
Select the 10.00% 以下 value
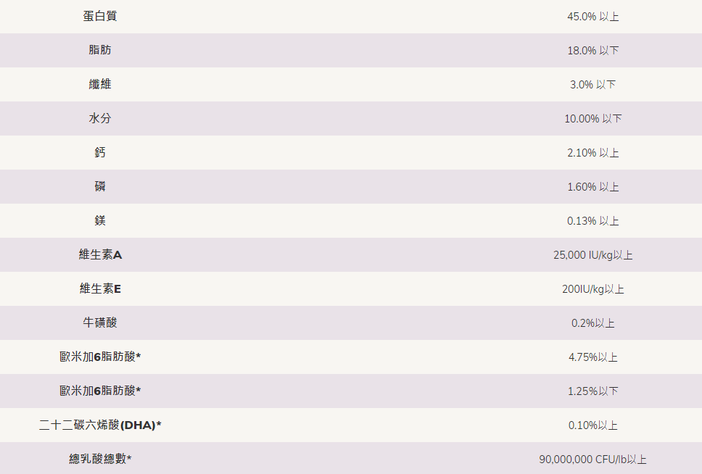[x=592, y=119]
